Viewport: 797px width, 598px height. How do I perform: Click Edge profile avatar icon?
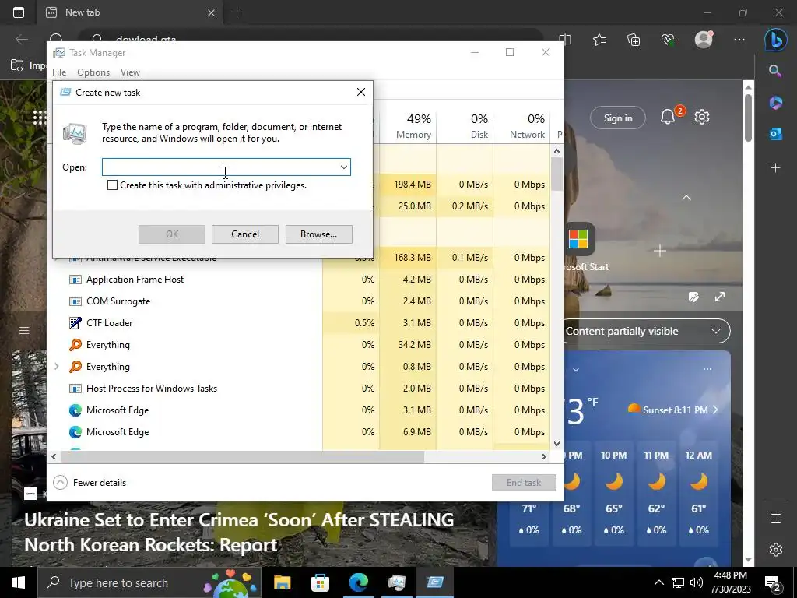pyautogui.click(x=704, y=39)
